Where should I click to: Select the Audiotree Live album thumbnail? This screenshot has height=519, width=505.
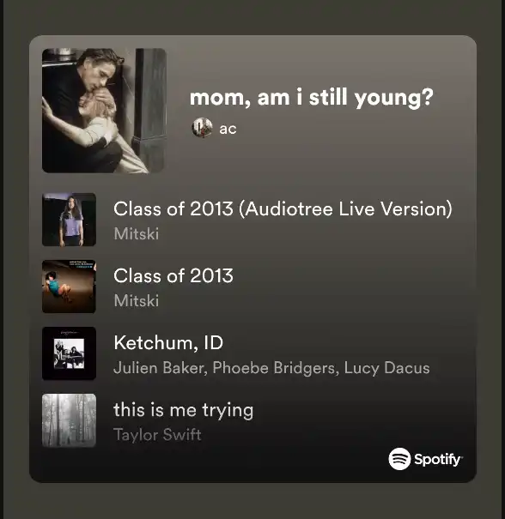tap(69, 220)
